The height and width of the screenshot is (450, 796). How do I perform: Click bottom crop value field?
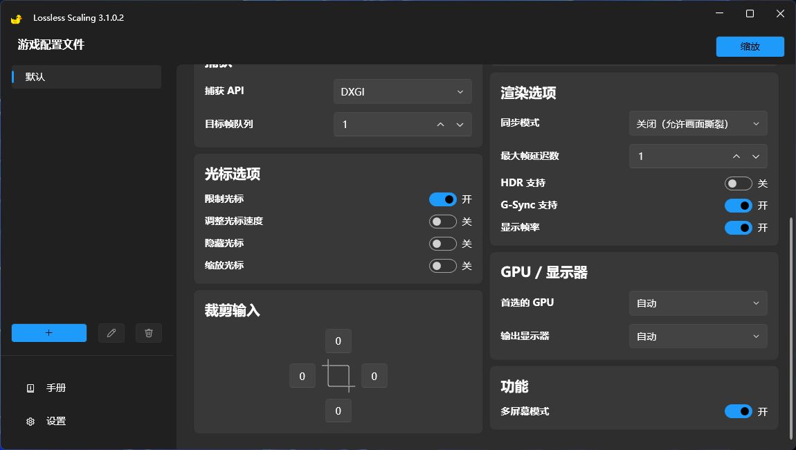pyautogui.click(x=338, y=411)
